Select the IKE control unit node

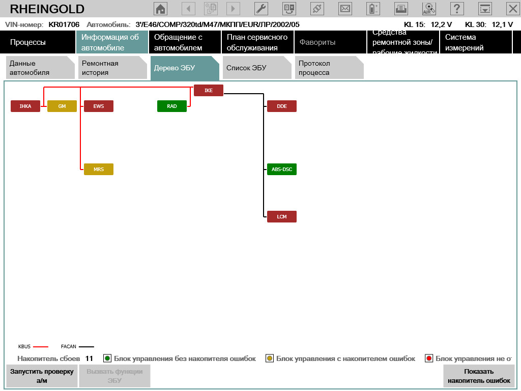pyautogui.click(x=209, y=91)
